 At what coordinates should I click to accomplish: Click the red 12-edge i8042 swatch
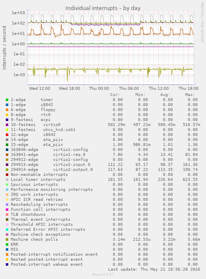(7, 135)
